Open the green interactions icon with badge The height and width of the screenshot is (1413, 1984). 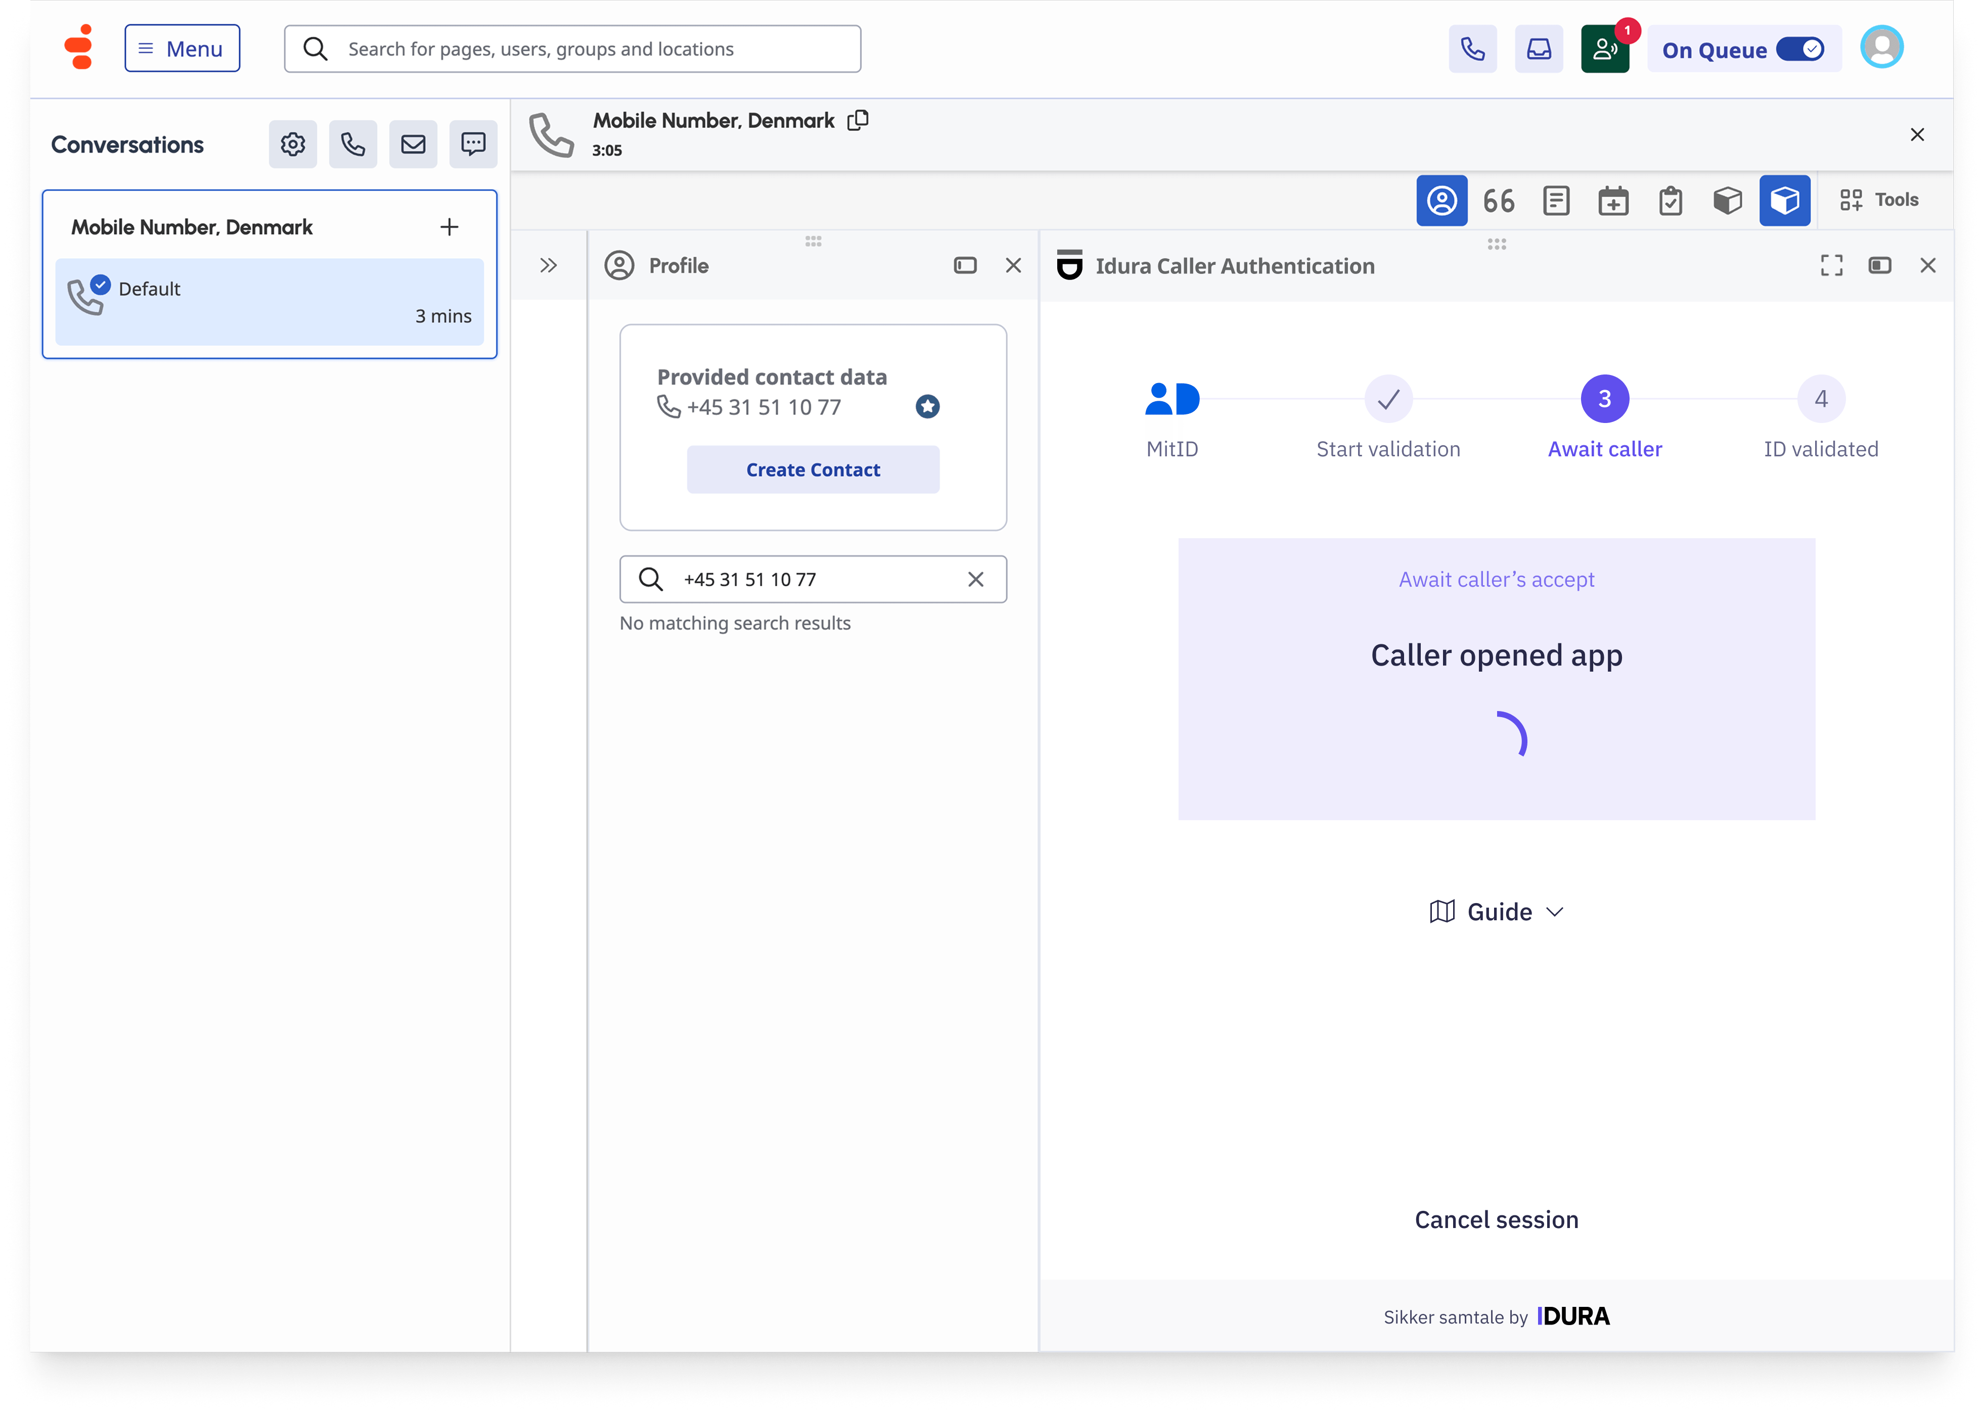click(1604, 49)
